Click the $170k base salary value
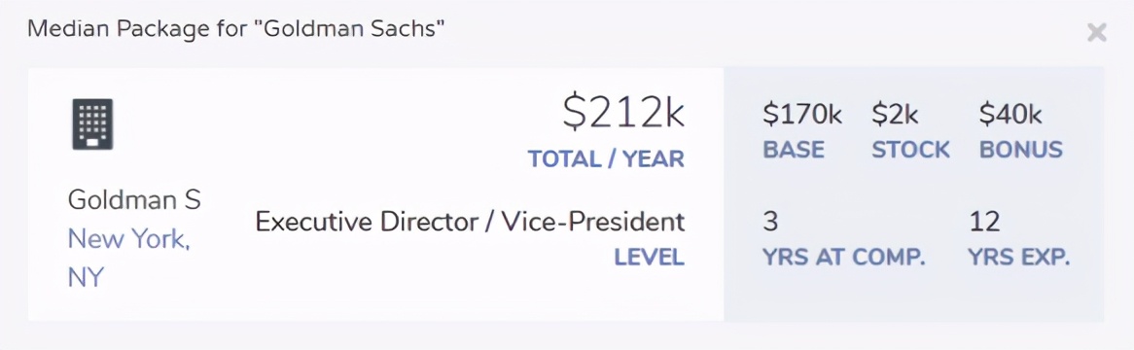The height and width of the screenshot is (350, 1134). point(802,115)
